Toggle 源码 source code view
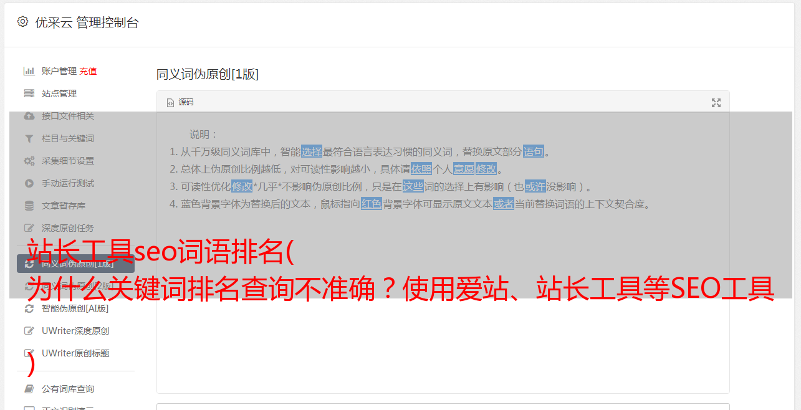 (180, 102)
